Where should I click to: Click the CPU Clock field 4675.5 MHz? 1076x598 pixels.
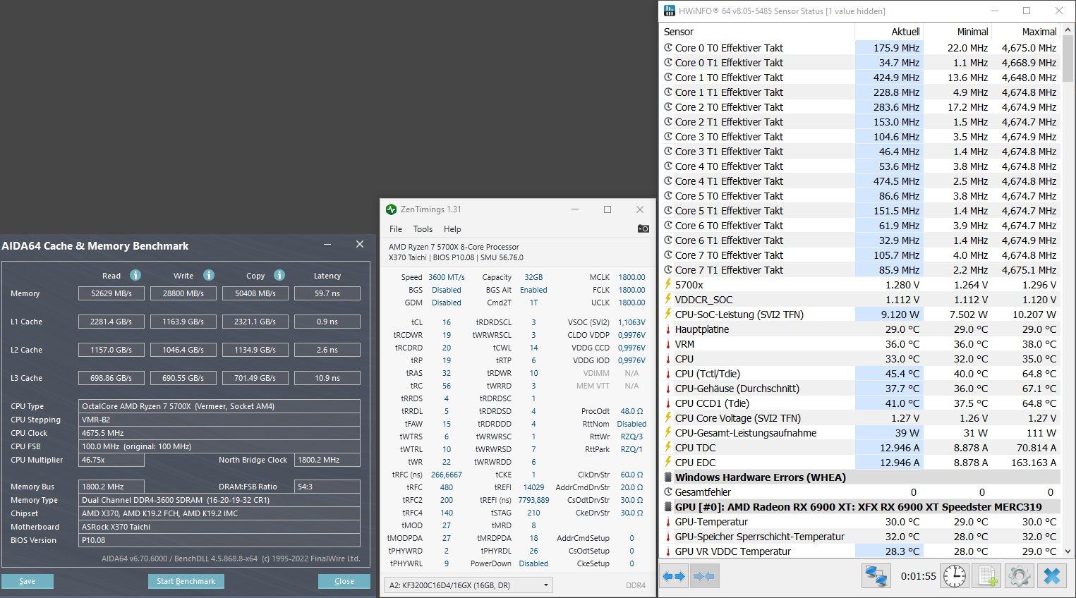(x=219, y=433)
